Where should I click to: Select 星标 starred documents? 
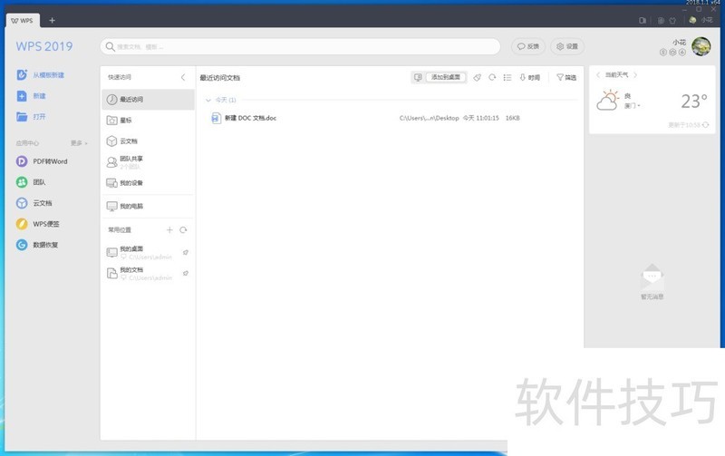148,121
